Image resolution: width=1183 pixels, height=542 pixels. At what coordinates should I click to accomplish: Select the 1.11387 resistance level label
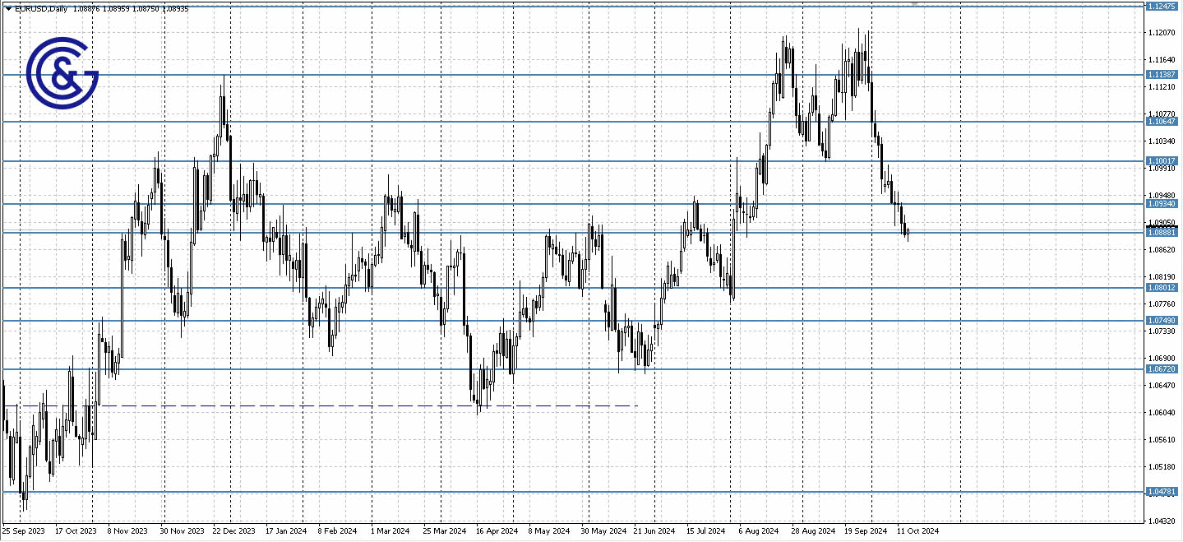point(1162,75)
